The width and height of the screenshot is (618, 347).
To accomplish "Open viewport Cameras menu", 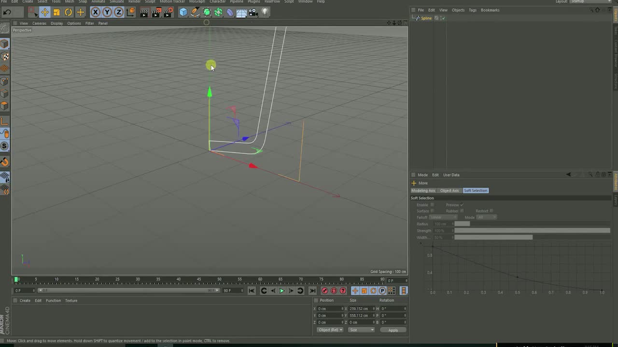I will pos(39,23).
